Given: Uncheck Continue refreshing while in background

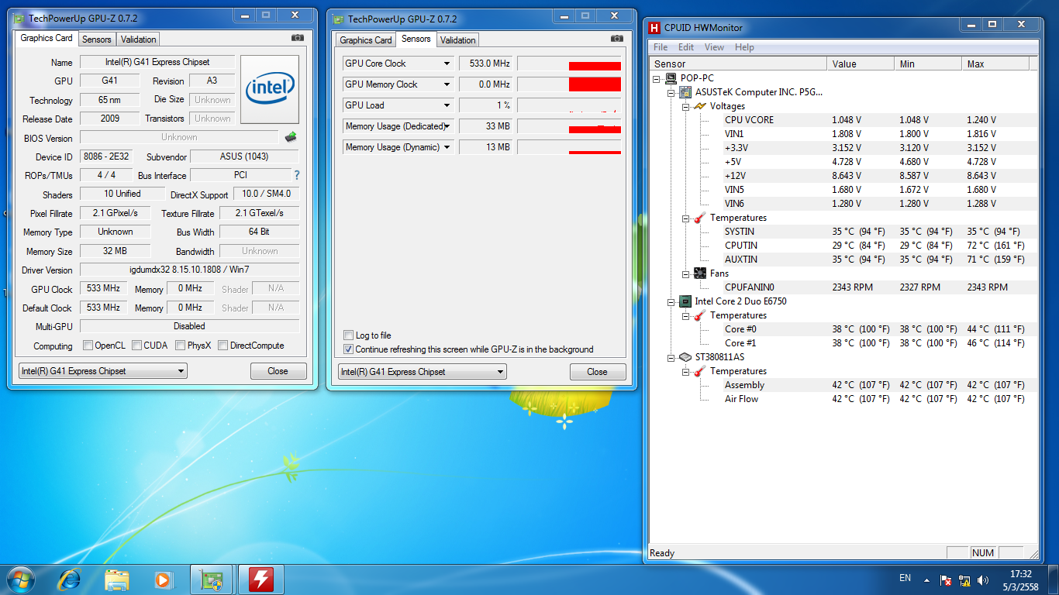Looking at the screenshot, I should pyautogui.click(x=348, y=349).
